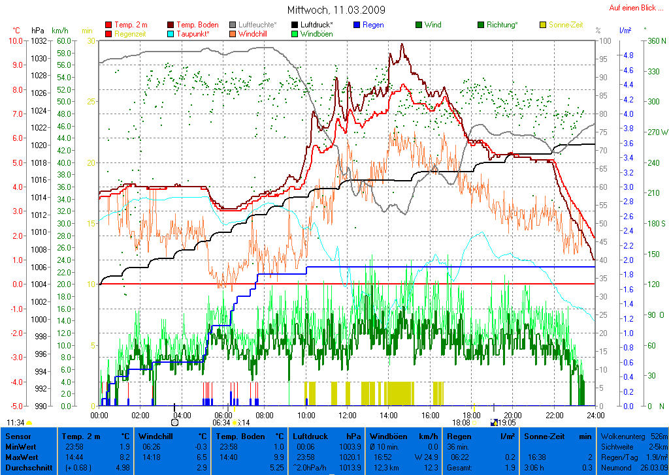The height and width of the screenshot is (475, 669).
Task: Click the dark red Temp. Boden legend square
Action: tap(171, 25)
